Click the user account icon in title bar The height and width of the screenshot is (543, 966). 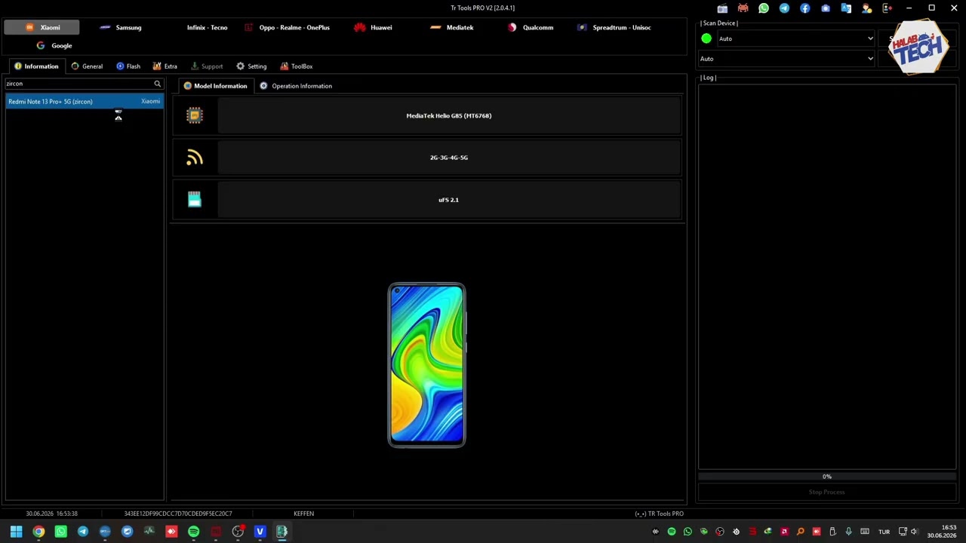click(x=866, y=8)
